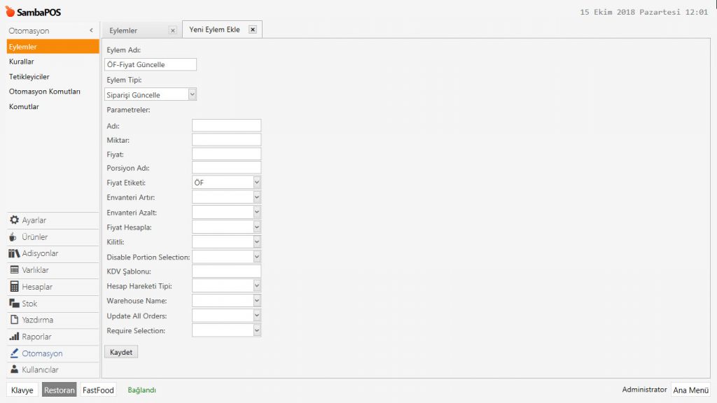Close the Yeni Eylem Ekle tab
This screenshot has height=403, width=717.
coord(253,29)
